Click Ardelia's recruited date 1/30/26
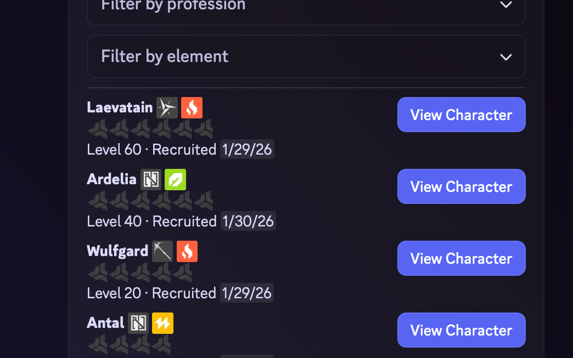Viewport: 573px width, 358px height. (248, 221)
